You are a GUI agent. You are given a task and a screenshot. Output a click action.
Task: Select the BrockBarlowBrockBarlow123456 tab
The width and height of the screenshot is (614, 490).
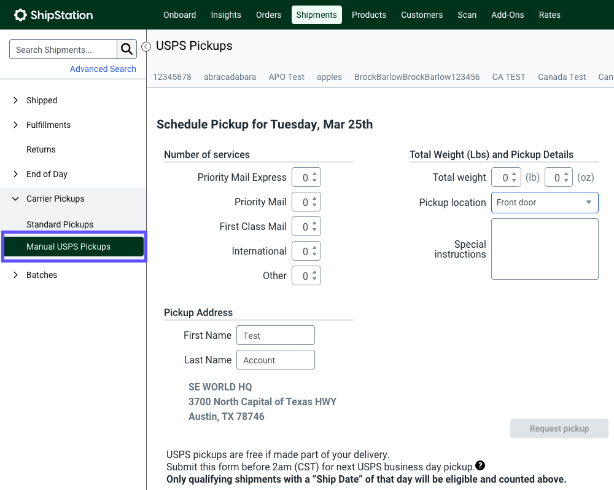click(x=417, y=77)
